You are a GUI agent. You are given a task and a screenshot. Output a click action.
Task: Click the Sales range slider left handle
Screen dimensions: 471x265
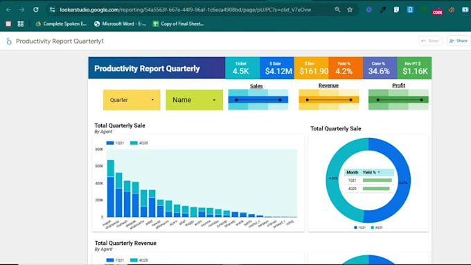point(236,100)
